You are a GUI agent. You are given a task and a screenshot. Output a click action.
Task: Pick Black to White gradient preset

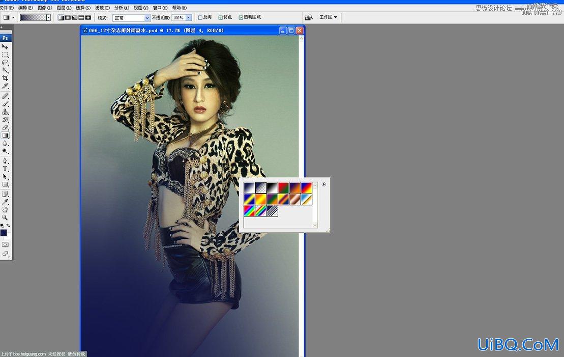272,188
